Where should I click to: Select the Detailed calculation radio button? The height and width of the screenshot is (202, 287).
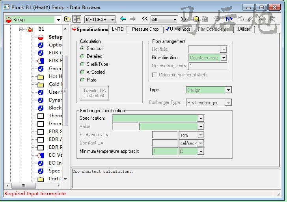82,56
